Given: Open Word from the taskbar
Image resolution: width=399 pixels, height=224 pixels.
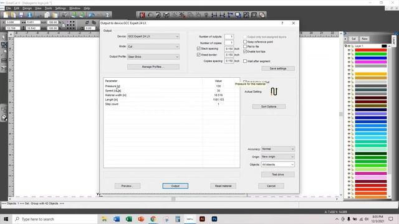Looking at the screenshot, I should click(117, 219).
